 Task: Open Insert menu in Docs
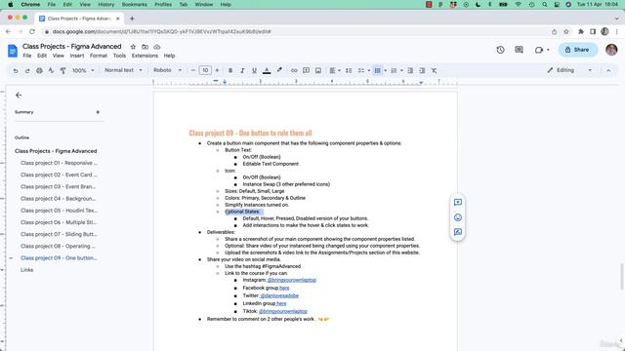tap(77, 56)
